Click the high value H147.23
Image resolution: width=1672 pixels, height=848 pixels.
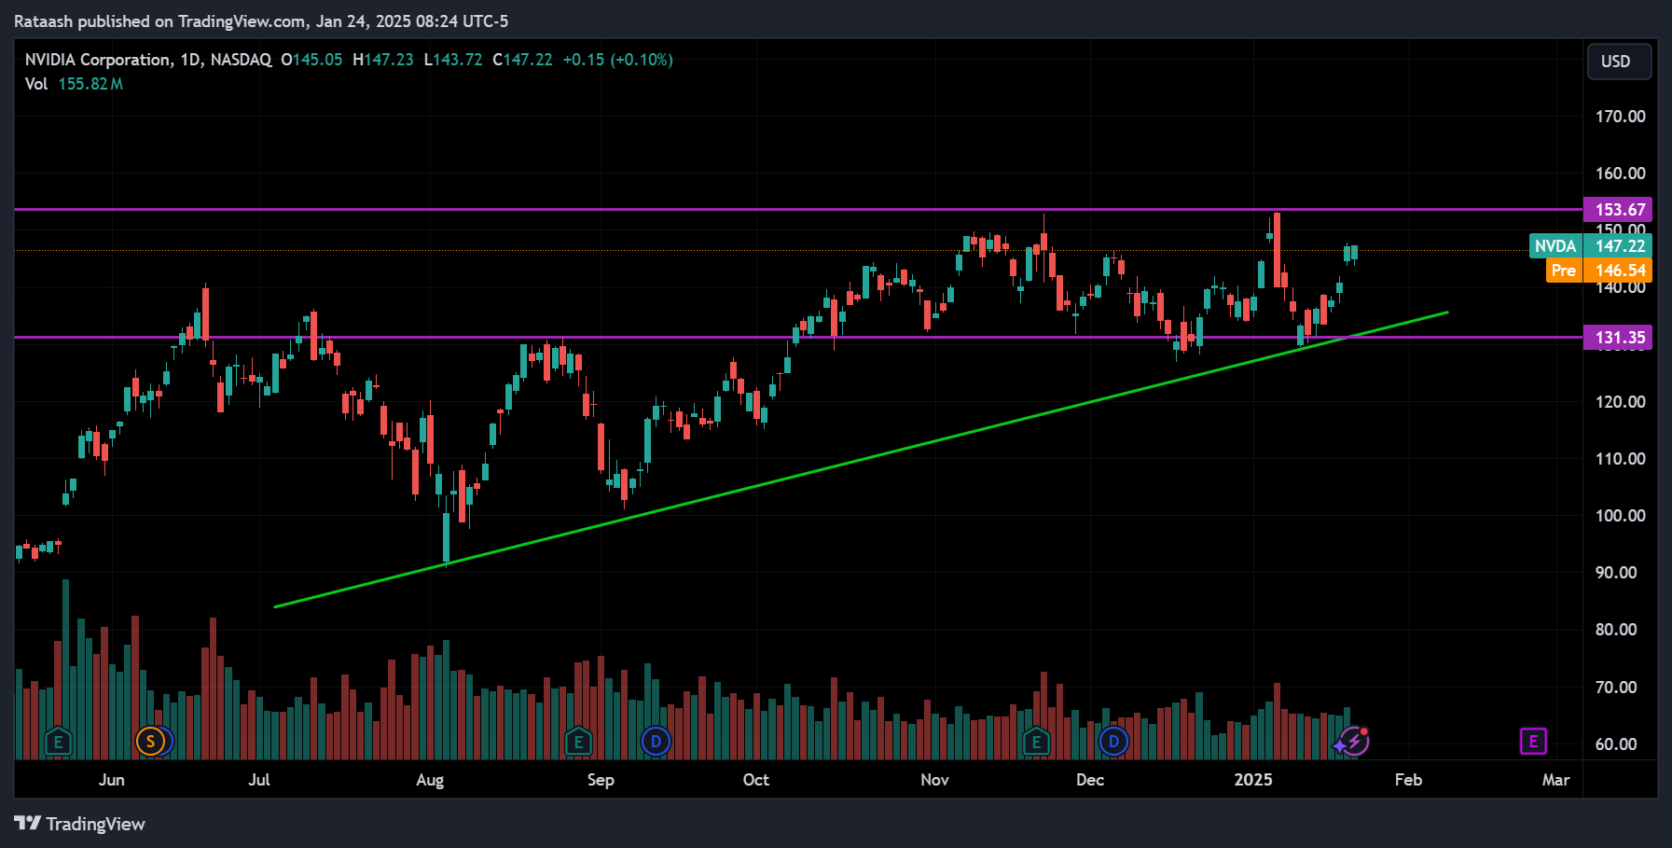tap(382, 60)
